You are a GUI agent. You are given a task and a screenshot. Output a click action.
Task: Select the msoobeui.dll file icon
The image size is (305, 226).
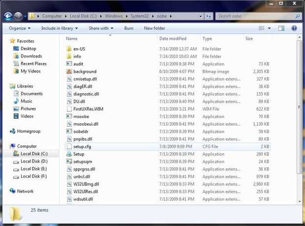(69, 124)
